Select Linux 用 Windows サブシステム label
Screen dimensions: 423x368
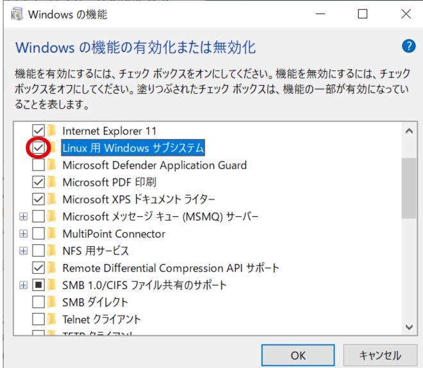[133, 148]
